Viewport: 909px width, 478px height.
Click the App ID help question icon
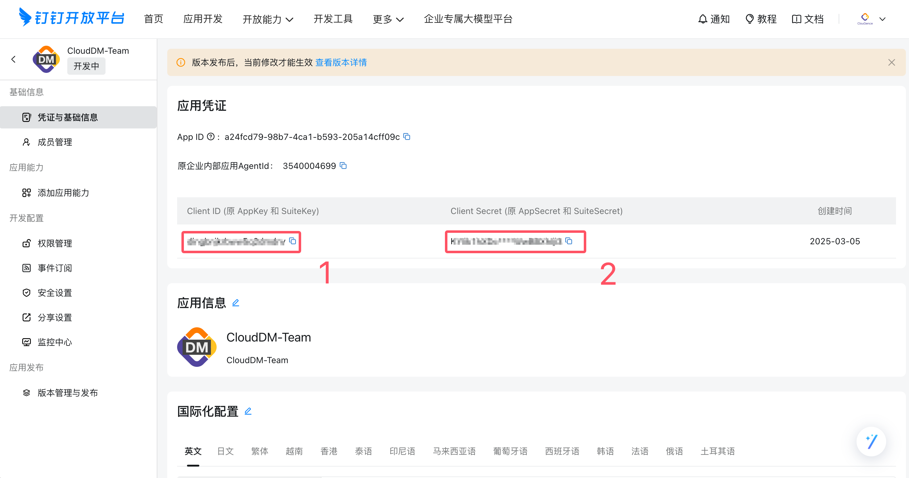(211, 136)
